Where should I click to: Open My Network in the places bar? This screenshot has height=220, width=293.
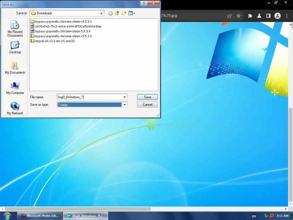[x=15, y=108]
